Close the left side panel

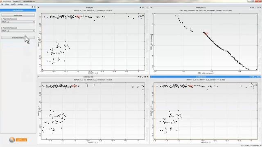pyautogui.click(x=34, y=7)
